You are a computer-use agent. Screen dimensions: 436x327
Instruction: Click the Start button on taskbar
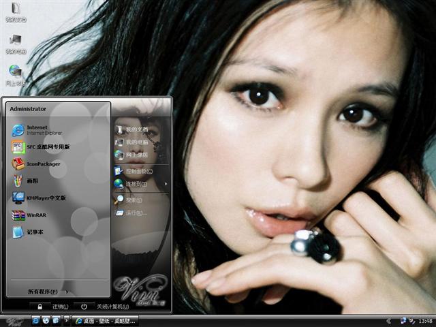pyautogui.click(x=14, y=321)
